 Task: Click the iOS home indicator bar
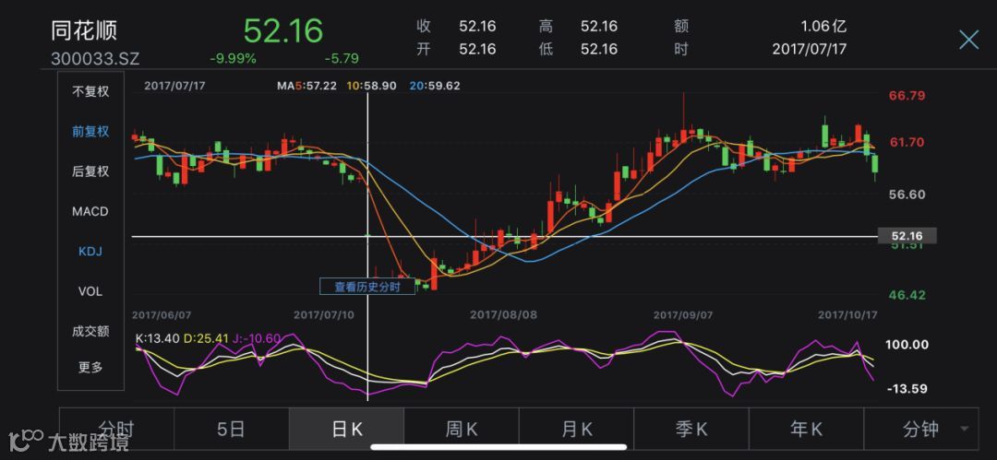coord(498,447)
